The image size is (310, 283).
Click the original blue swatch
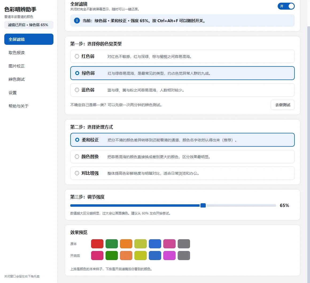155,244
